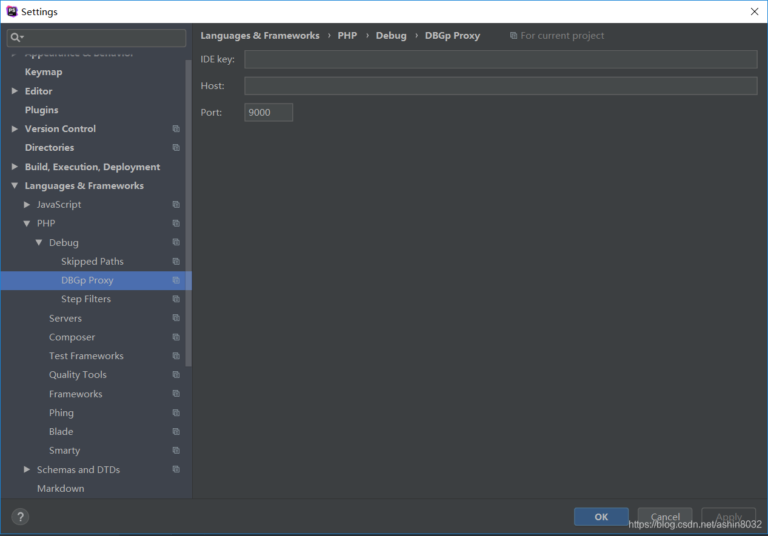Collapse the Debug node

tap(39, 242)
